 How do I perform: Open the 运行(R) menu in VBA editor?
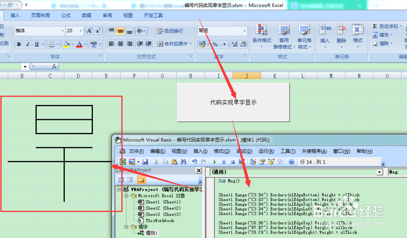coord(266,151)
